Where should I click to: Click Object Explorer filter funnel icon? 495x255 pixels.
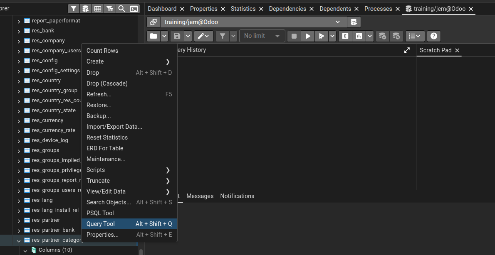click(74, 9)
